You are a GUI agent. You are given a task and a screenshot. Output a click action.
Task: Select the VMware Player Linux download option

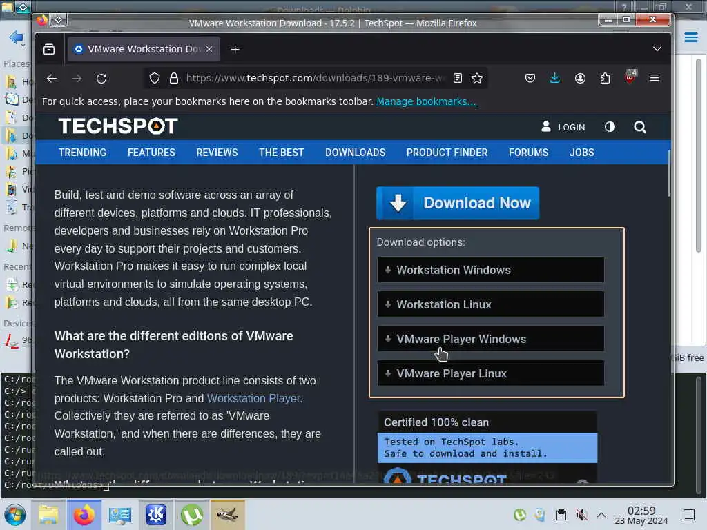click(x=491, y=373)
